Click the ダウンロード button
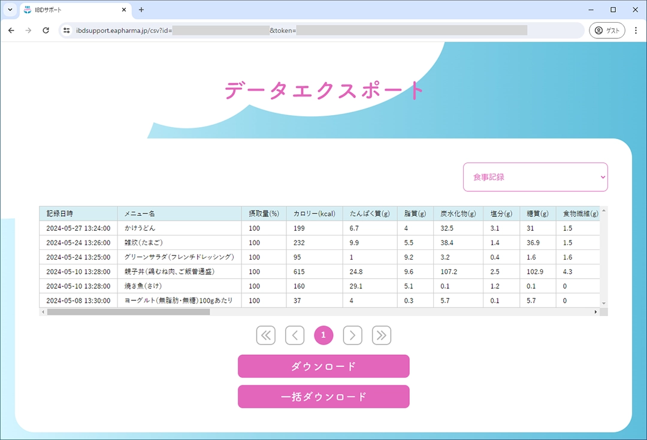647x440 pixels. click(323, 366)
